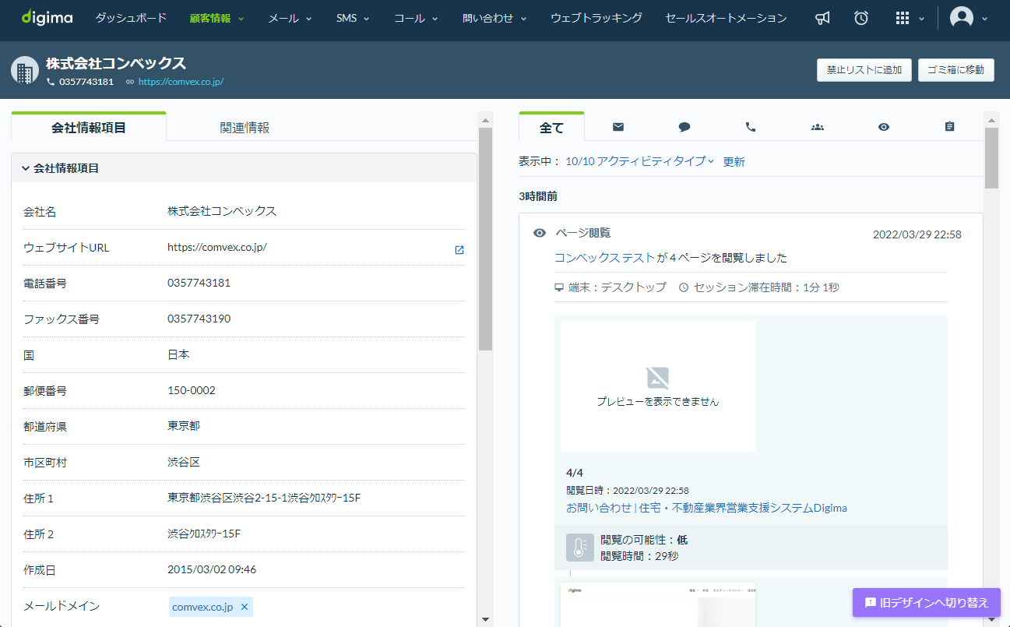Open the メール dropdown menu

290,18
